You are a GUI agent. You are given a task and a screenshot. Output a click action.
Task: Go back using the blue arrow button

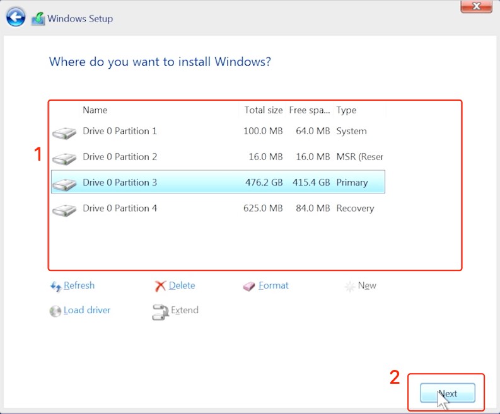coord(15,17)
